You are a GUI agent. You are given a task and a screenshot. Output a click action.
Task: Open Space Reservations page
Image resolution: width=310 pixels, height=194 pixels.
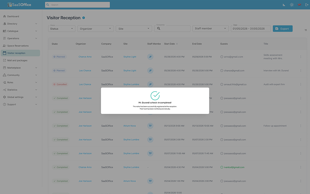pos(18,46)
